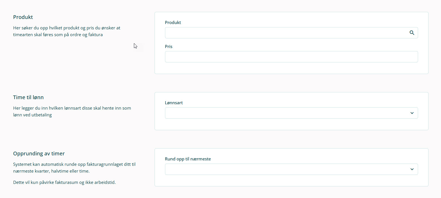Image resolution: width=441 pixels, height=198 pixels.
Task: Click the chevron in Rund opp til nærmeste
Action: pos(412,169)
